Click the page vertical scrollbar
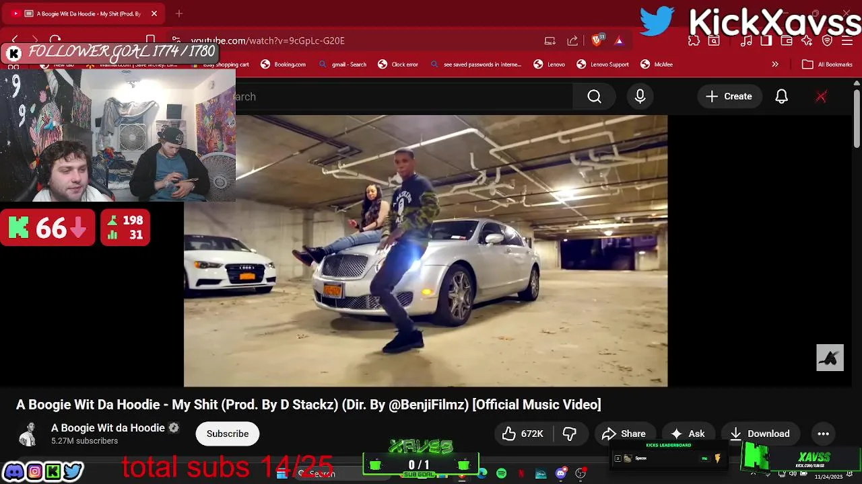 click(857, 118)
